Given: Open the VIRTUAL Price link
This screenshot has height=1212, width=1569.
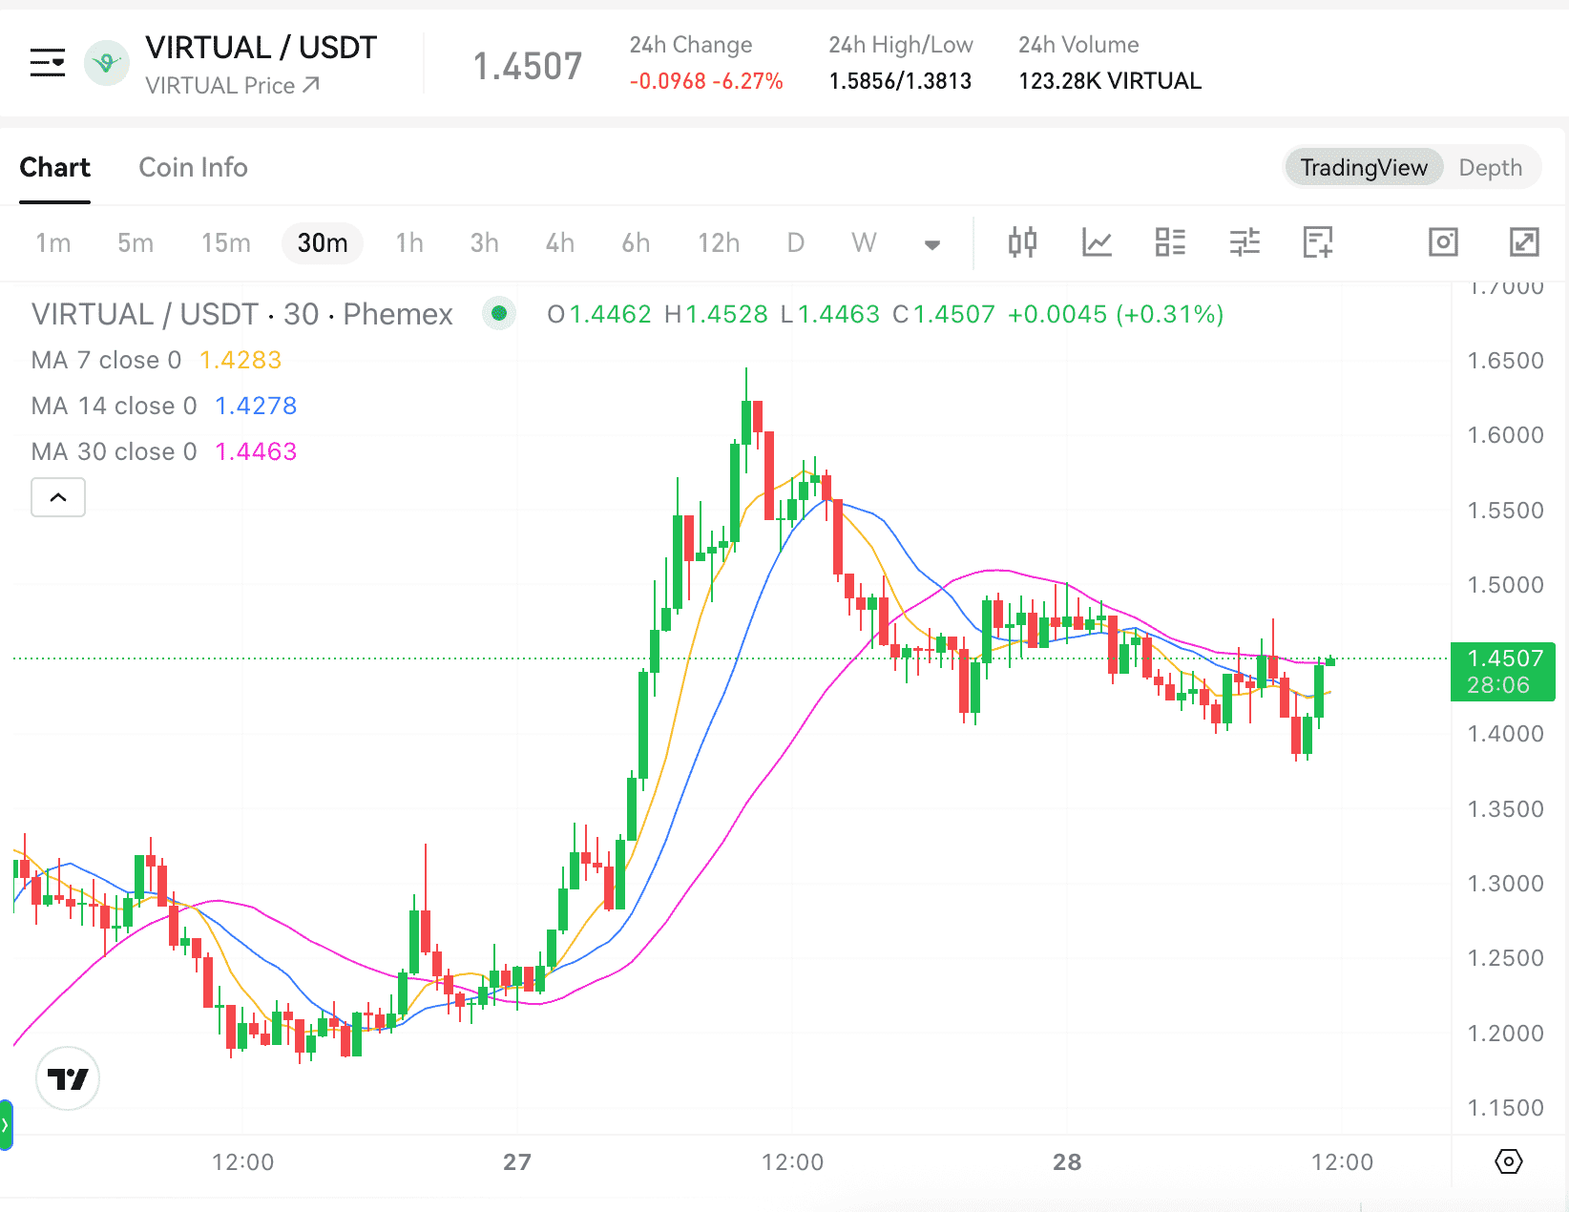Looking at the screenshot, I should point(232,86).
